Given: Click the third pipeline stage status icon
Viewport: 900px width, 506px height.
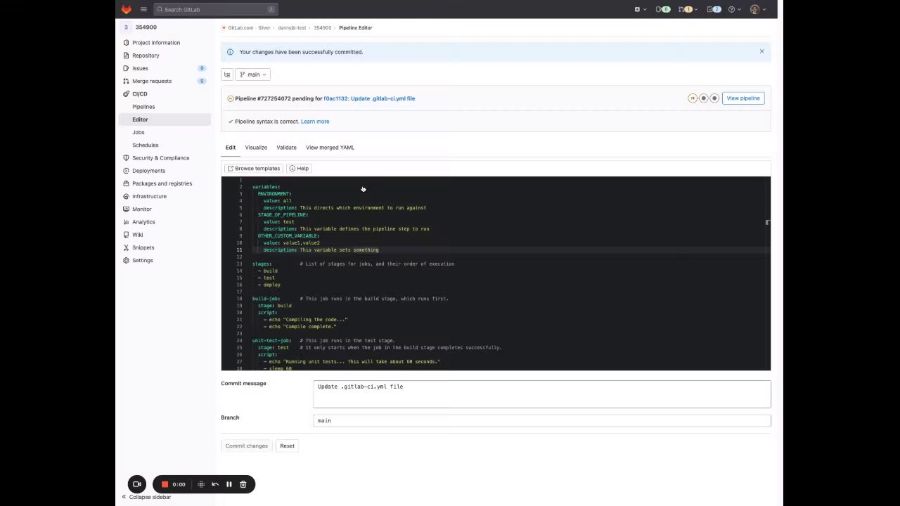Looking at the screenshot, I should pyautogui.click(x=714, y=98).
